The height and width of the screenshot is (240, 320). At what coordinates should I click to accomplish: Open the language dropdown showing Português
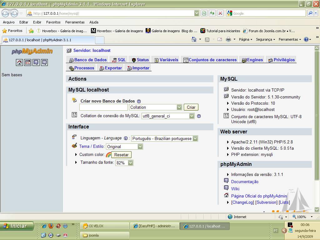[x=164, y=138]
